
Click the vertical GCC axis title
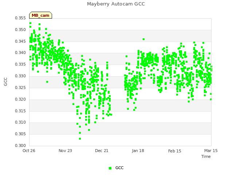click(5, 82)
